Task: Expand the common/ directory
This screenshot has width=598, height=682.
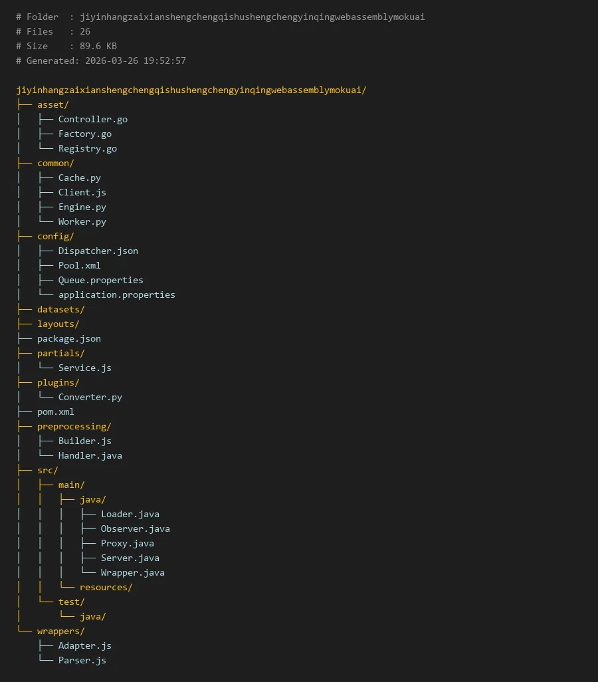Action: pyautogui.click(x=55, y=163)
